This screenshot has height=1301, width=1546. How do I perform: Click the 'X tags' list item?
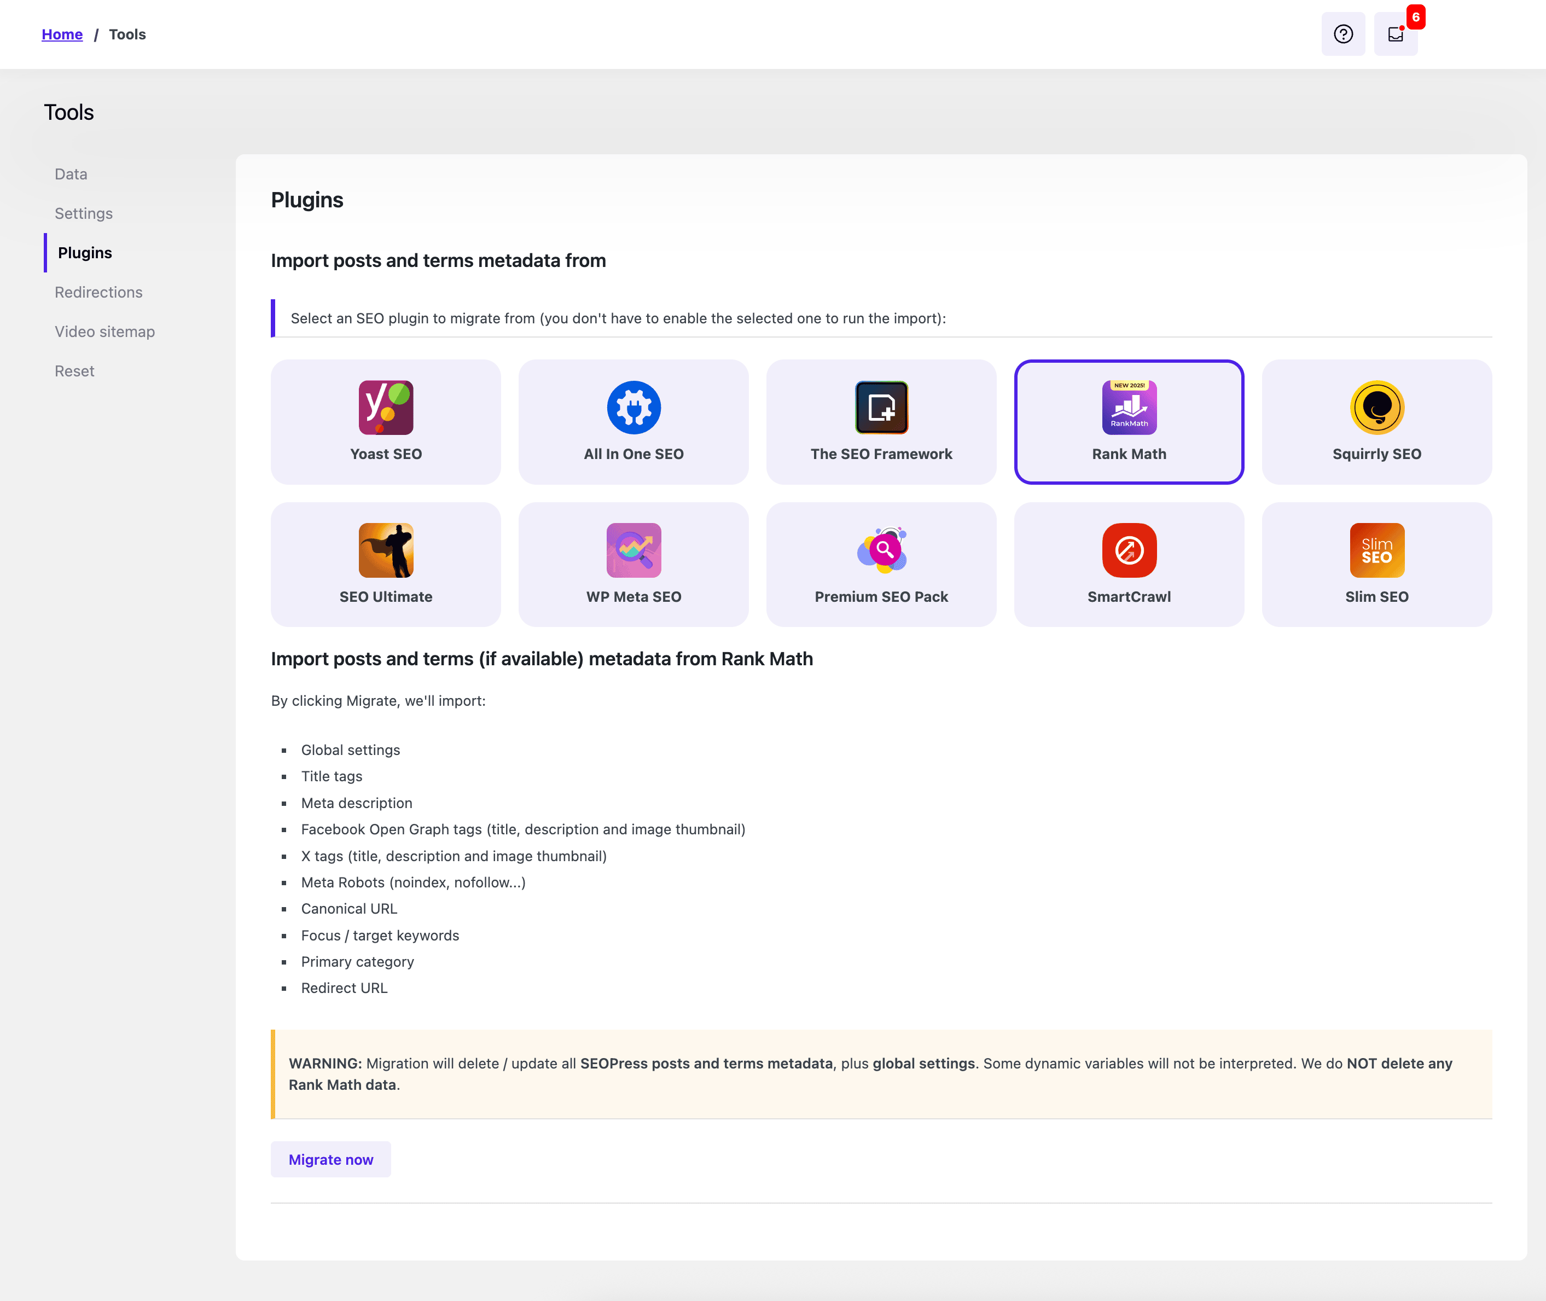point(454,856)
